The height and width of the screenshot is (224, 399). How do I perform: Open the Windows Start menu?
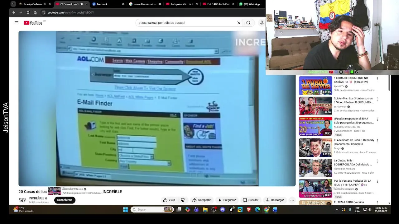coord(125,210)
